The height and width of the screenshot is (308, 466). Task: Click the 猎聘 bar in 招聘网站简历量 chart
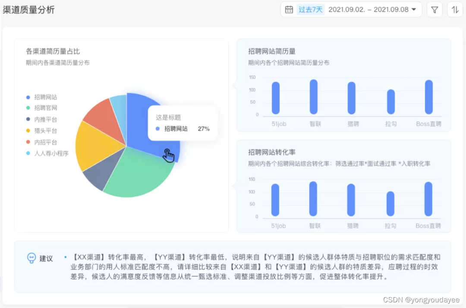tap(352, 98)
